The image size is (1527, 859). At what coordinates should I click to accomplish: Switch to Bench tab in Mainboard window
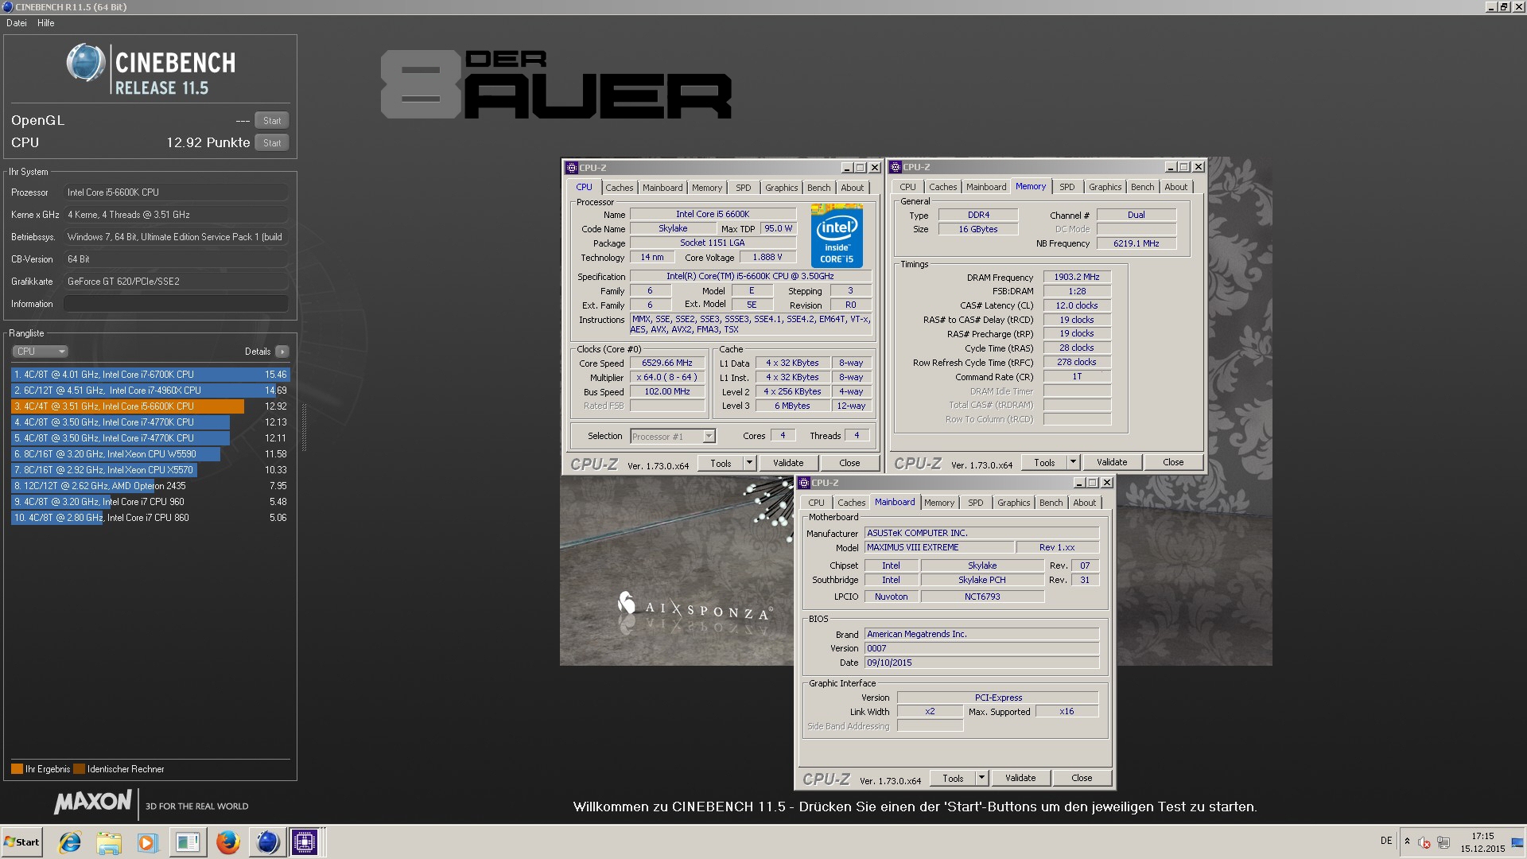(x=1051, y=503)
